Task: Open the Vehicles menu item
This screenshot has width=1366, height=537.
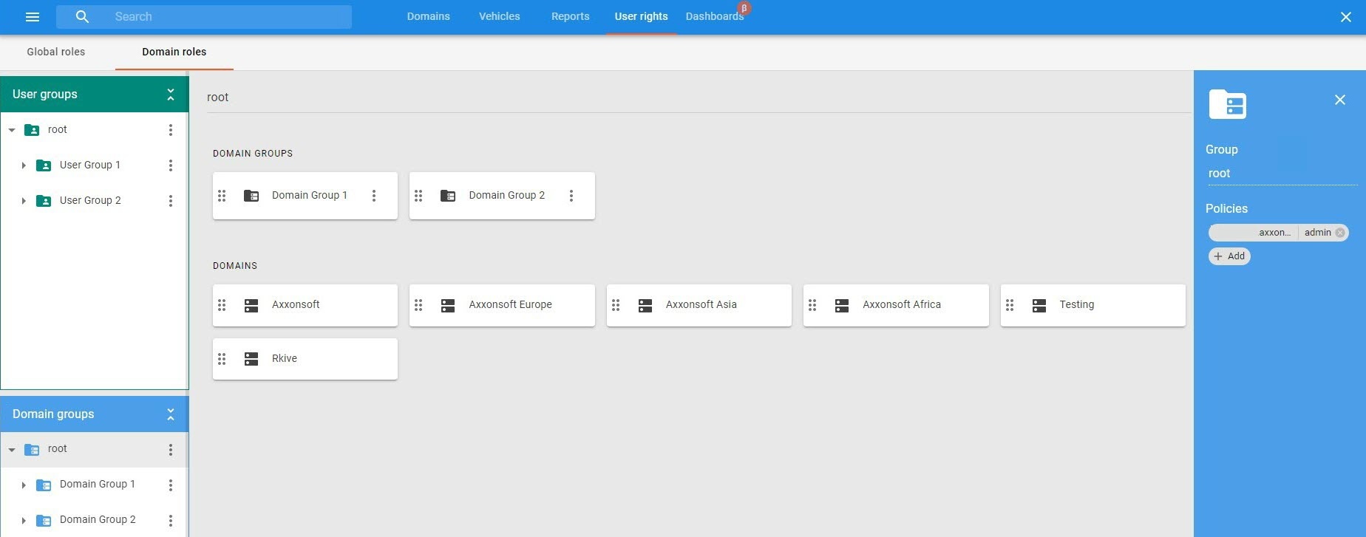Action: (x=500, y=16)
